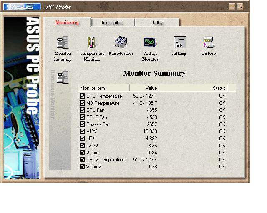
Task: Click the CPU Fan value 4655
Action: (x=152, y=110)
